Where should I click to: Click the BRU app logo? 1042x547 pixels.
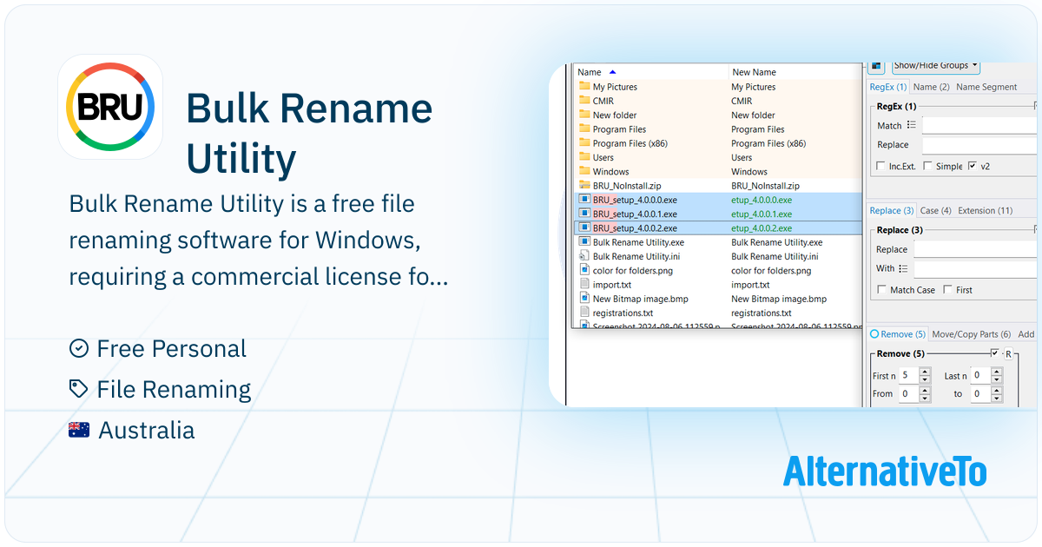[x=110, y=106]
